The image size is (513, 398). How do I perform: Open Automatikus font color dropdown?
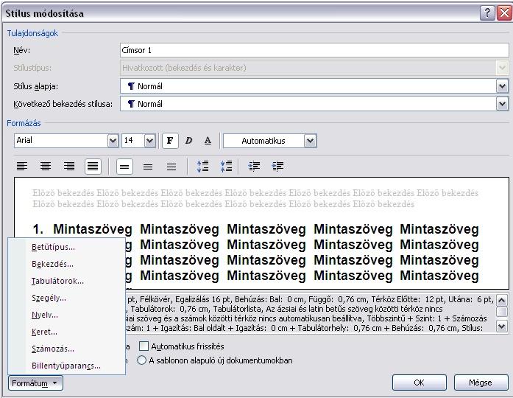pos(310,141)
